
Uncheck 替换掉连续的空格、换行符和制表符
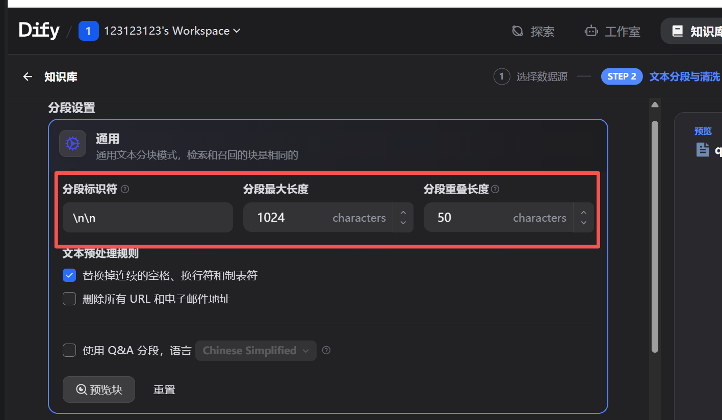tap(69, 275)
